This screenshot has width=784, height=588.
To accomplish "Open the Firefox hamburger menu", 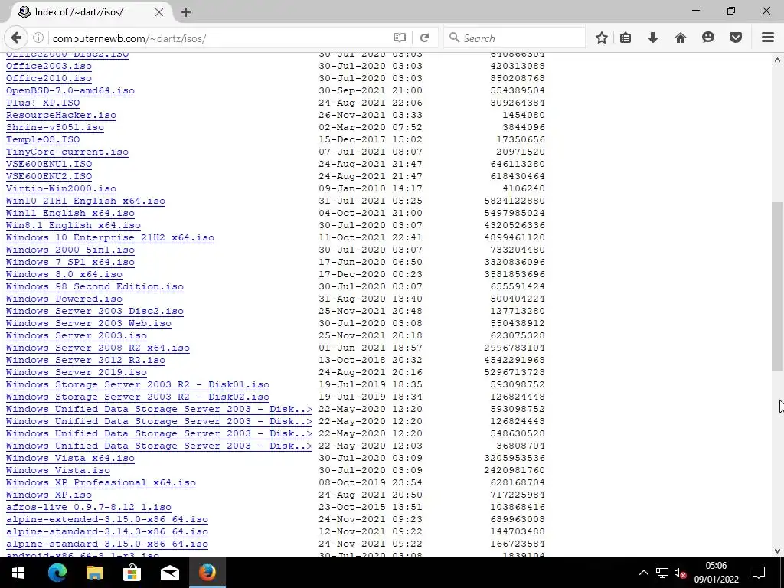I will pos(768,38).
